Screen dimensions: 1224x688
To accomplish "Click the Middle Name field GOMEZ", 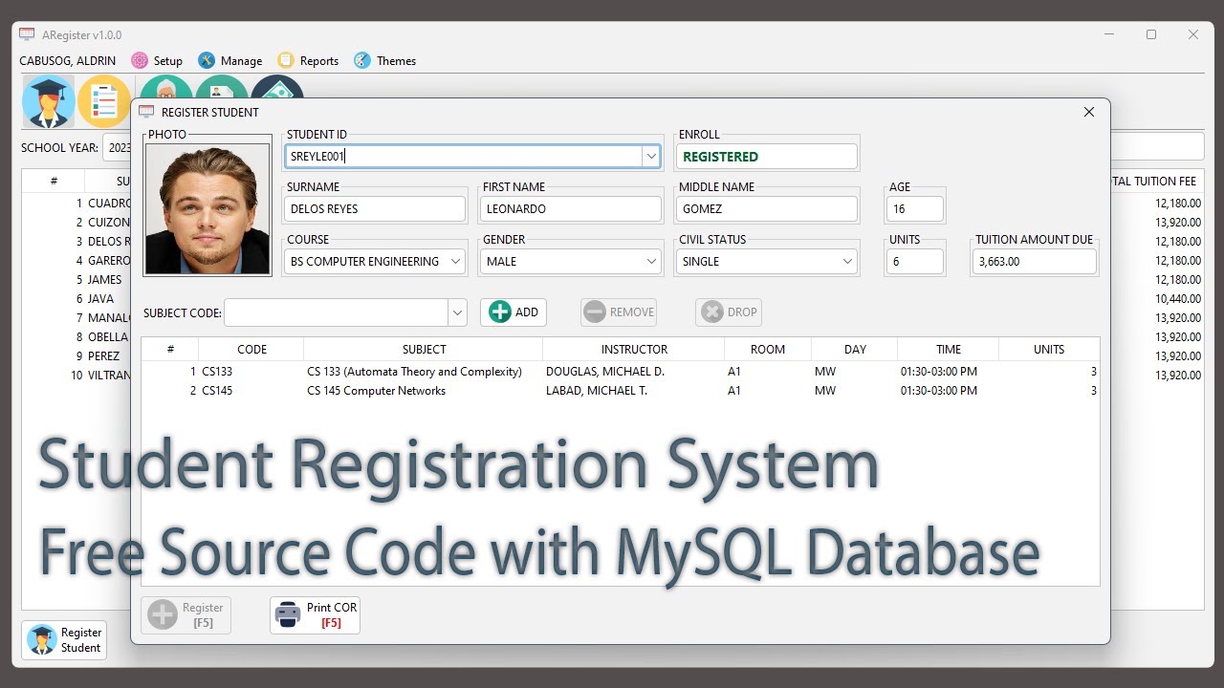I will point(767,208).
